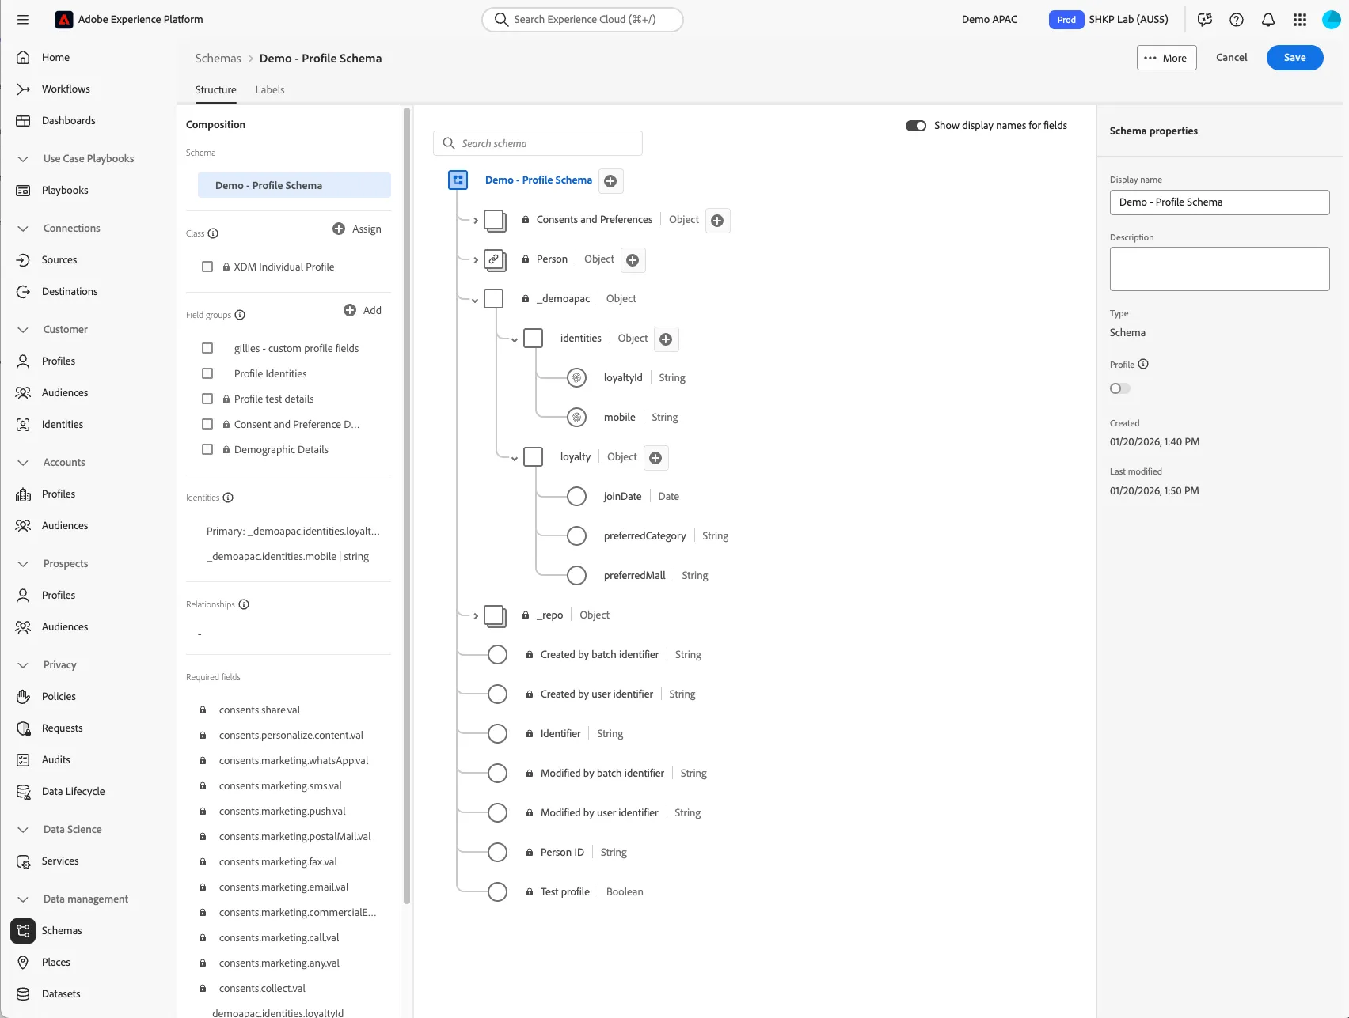Viewport: 1349px width, 1018px height.
Task: Click the Profile info icon in Schema properties
Action: pos(1143,365)
